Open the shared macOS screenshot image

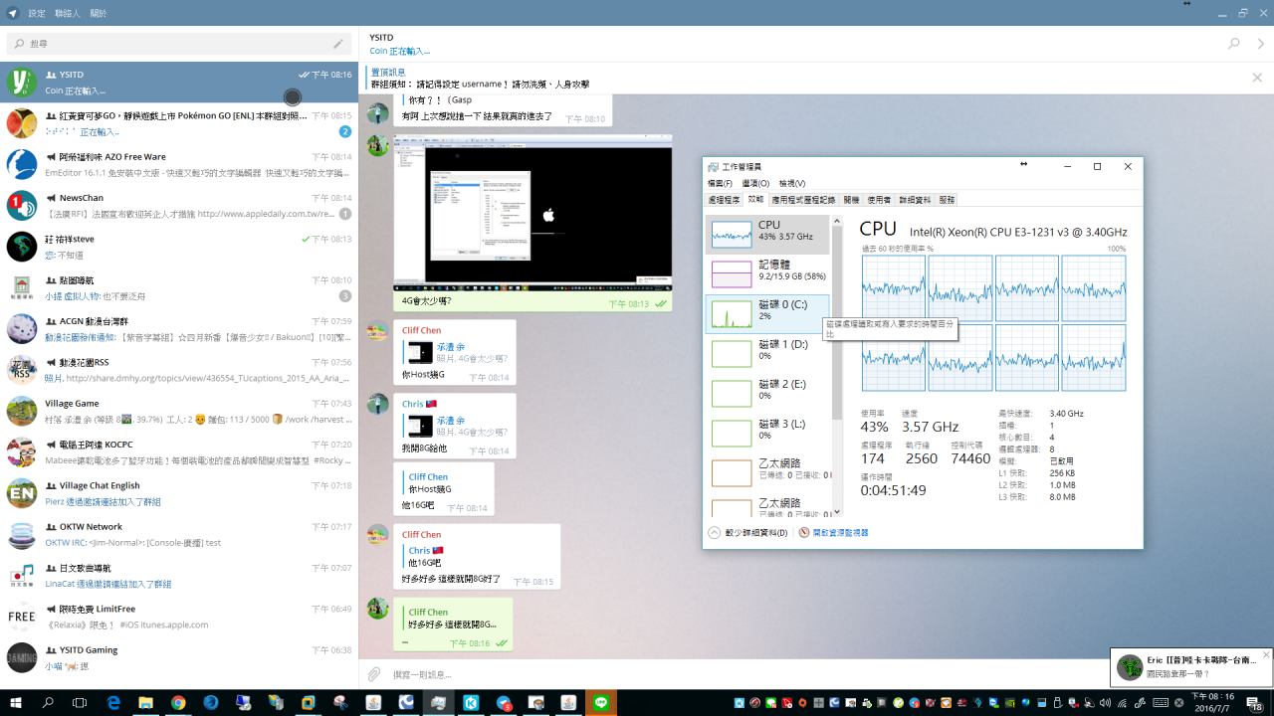coord(532,212)
